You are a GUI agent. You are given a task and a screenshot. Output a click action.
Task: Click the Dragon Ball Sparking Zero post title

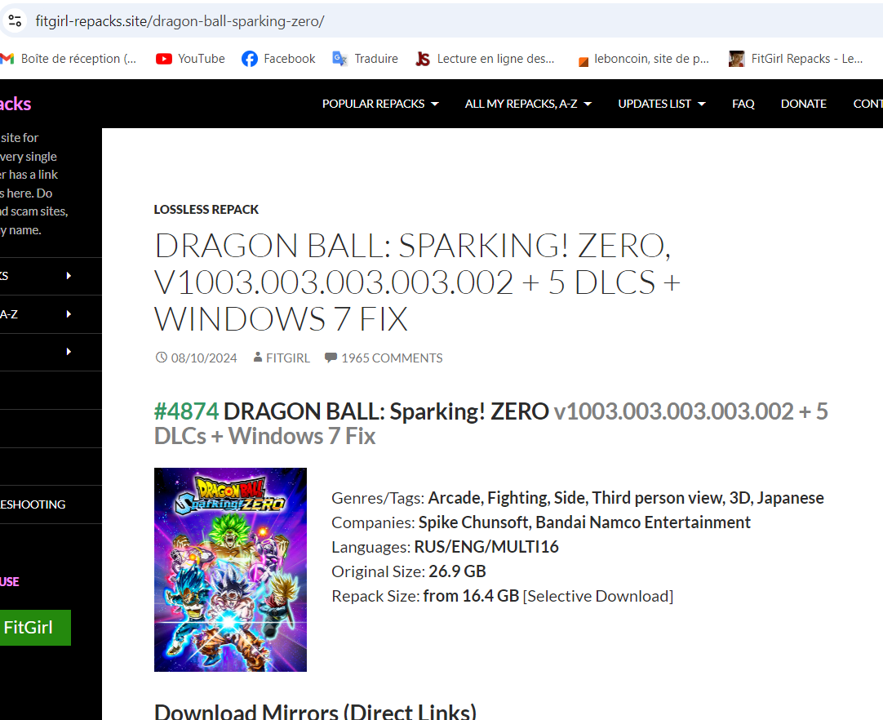coord(417,282)
